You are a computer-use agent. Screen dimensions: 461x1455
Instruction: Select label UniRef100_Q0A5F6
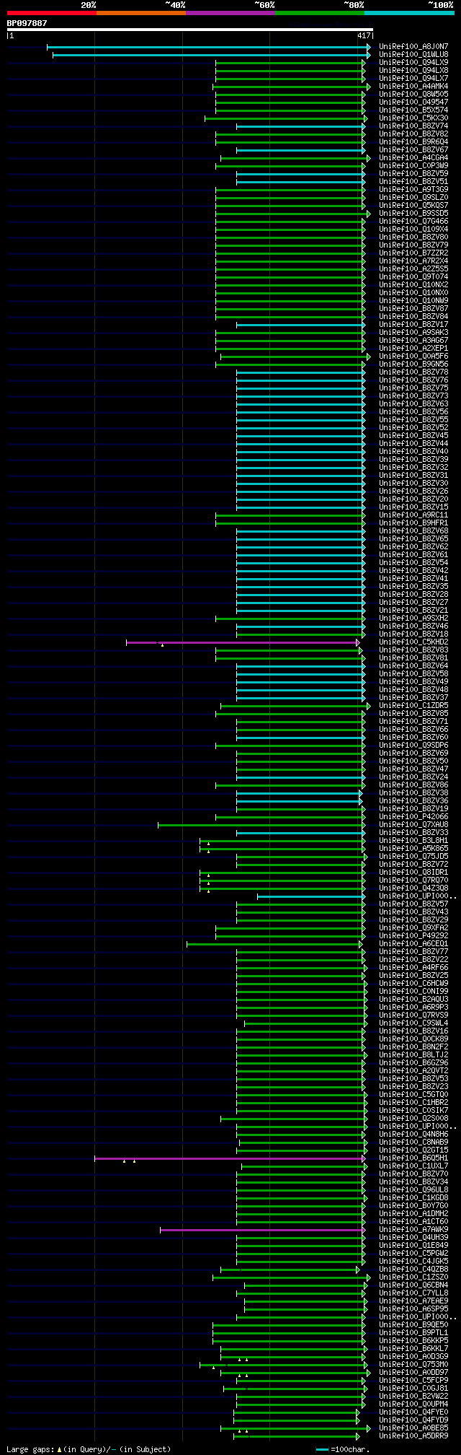pos(413,356)
